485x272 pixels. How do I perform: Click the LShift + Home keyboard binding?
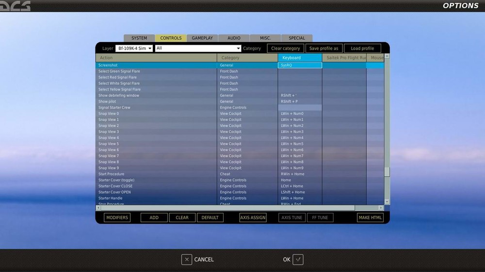click(300, 192)
